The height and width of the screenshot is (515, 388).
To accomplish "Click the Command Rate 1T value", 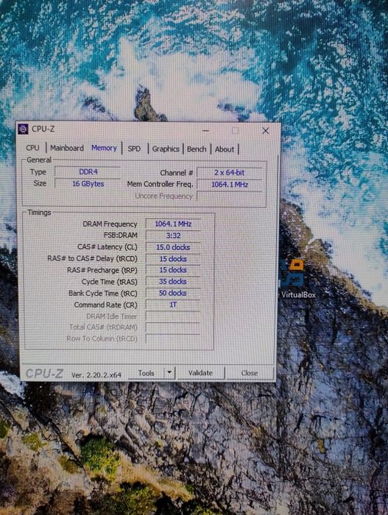I will click(x=173, y=305).
